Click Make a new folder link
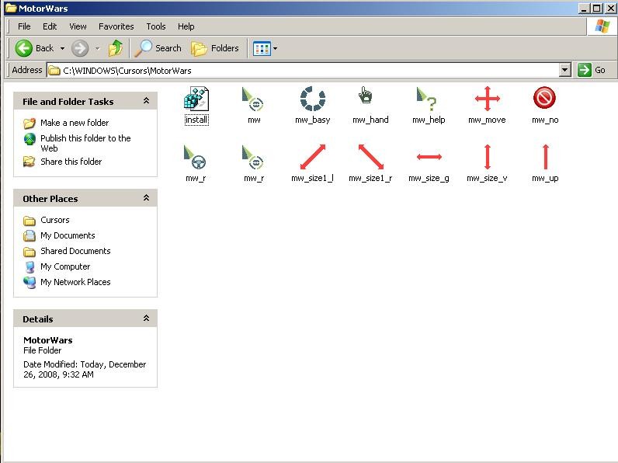Screen dimensions: 618x463 pos(74,123)
